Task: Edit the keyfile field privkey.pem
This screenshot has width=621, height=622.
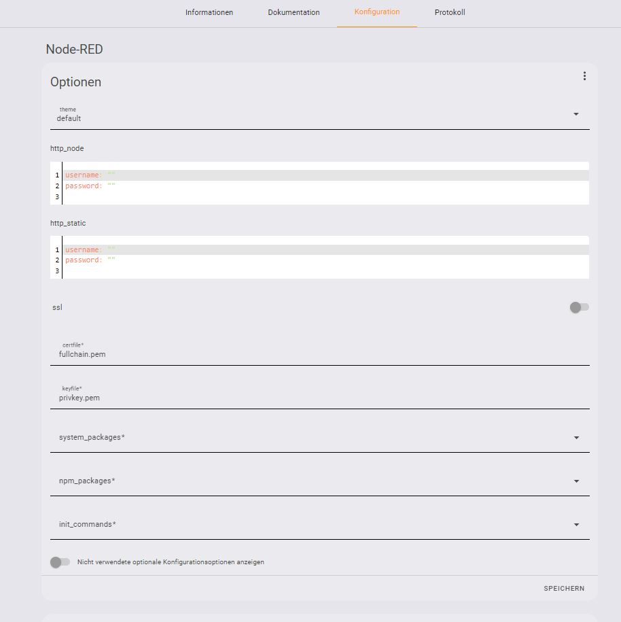Action: tap(319, 394)
